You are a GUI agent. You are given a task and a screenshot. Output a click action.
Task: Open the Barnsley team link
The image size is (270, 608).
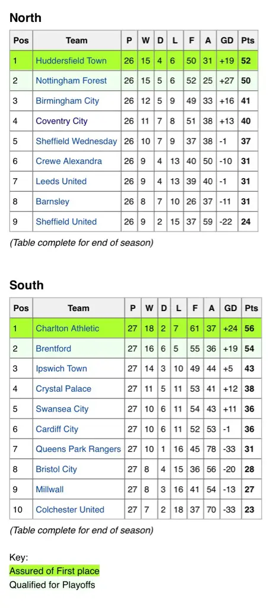pyautogui.click(x=53, y=202)
